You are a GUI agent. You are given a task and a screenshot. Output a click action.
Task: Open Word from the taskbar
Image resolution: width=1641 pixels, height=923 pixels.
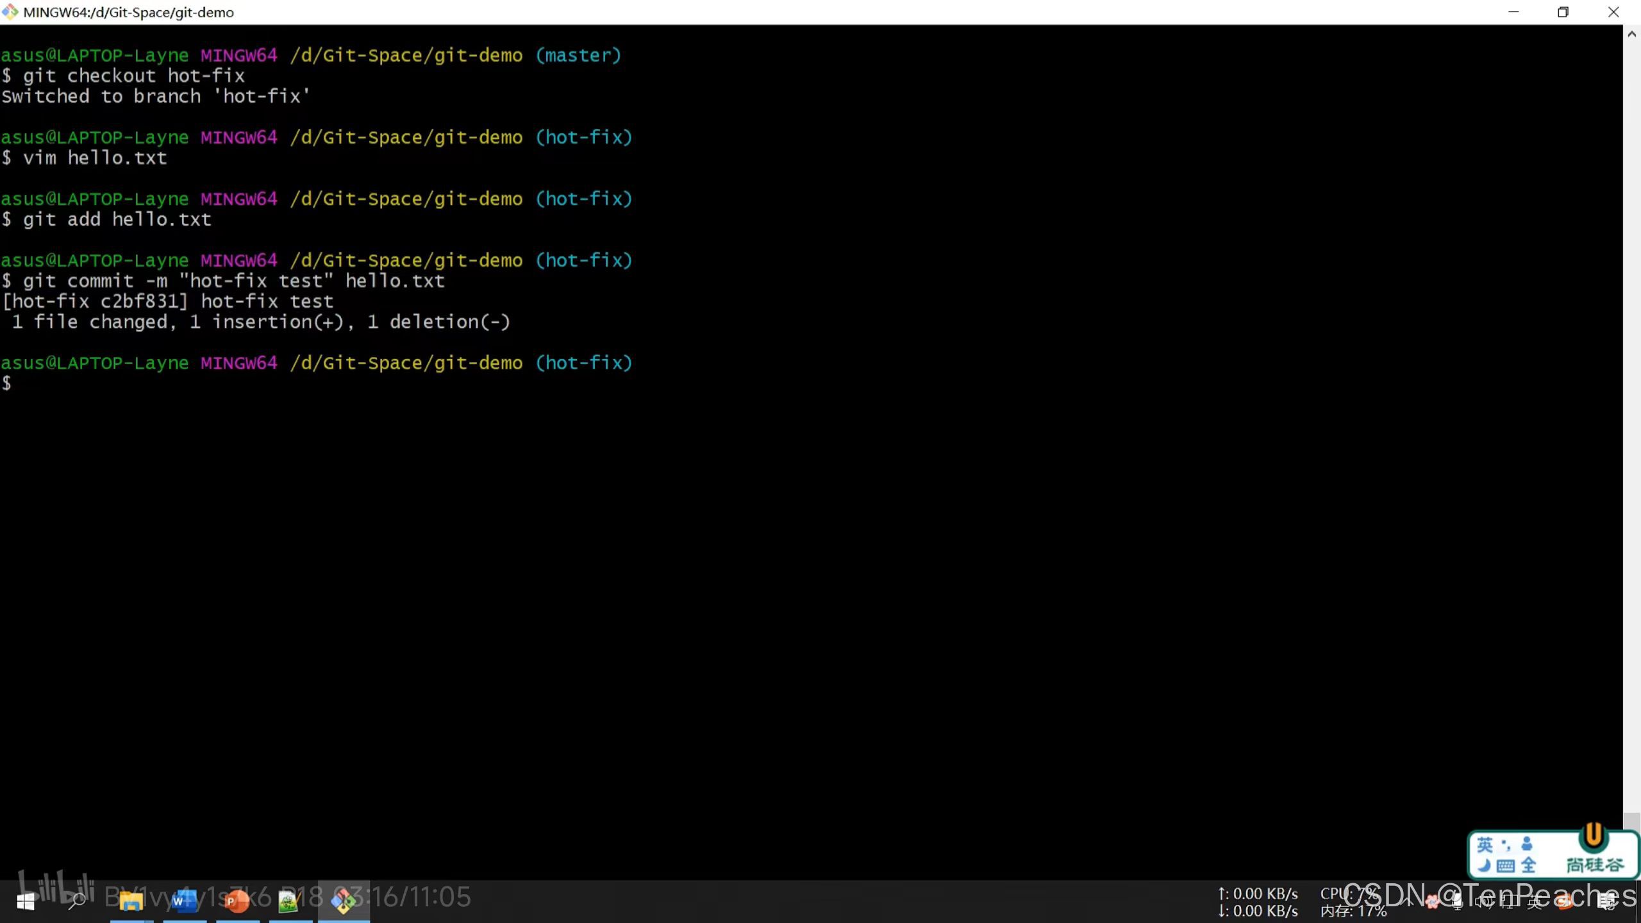pyautogui.click(x=184, y=901)
